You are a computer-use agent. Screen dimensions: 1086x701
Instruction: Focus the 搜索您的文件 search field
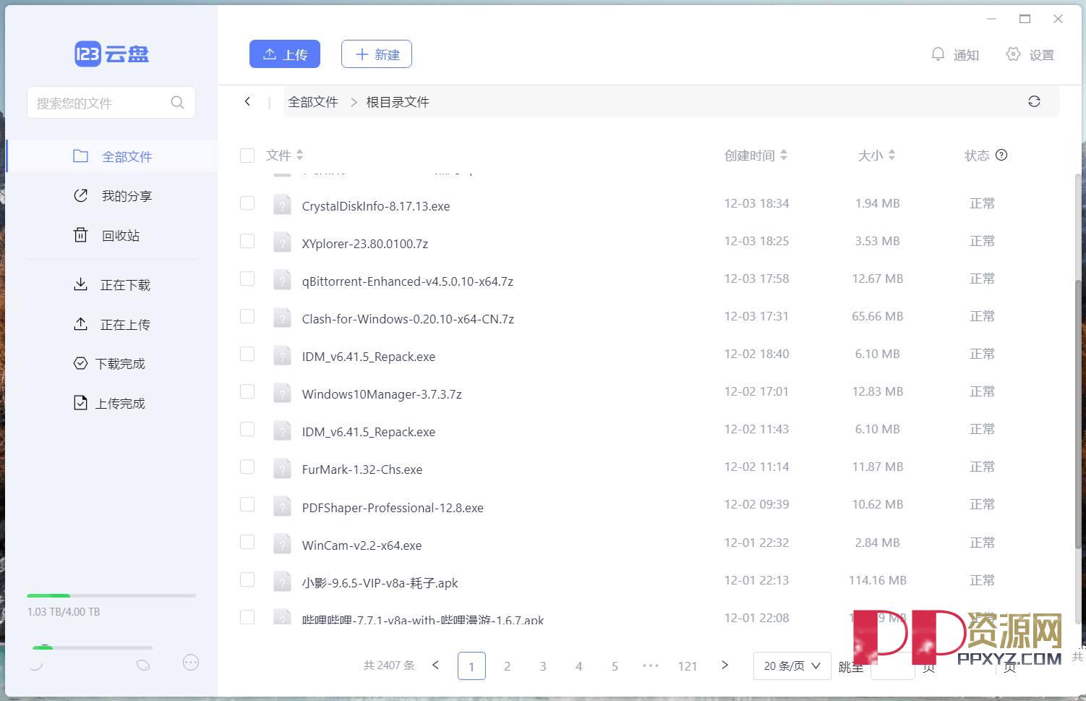[x=111, y=103]
